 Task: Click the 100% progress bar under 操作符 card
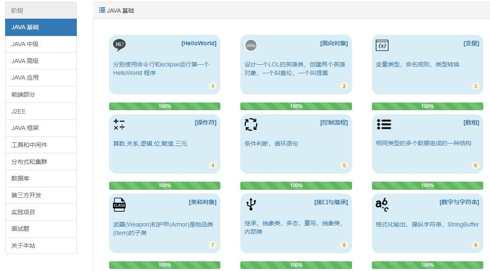click(x=165, y=185)
